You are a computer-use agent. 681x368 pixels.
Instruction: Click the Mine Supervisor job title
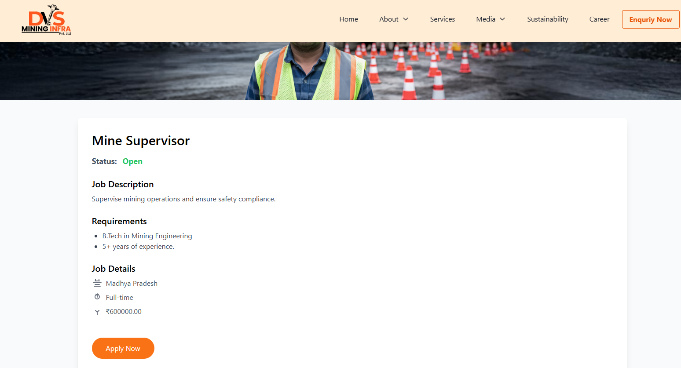click(x=140, y=141)
